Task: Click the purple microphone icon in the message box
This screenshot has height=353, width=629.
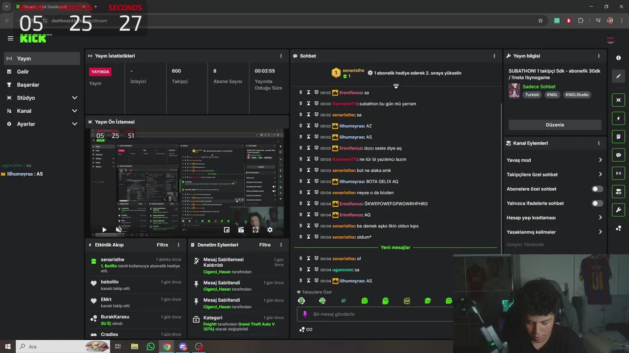Action: click(x=305, y=314)
